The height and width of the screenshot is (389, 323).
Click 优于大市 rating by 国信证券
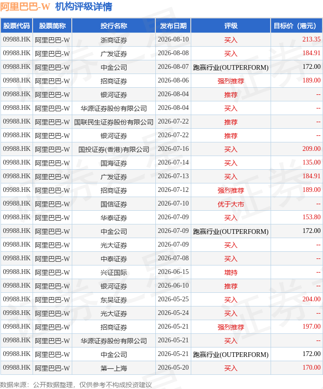(x=230, y=204)
